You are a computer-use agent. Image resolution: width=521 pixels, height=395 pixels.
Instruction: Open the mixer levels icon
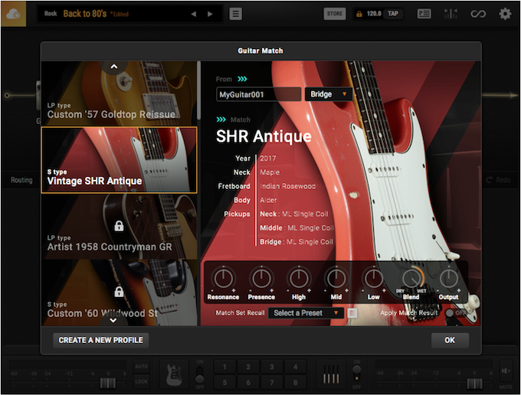click(x=451, y=14)
